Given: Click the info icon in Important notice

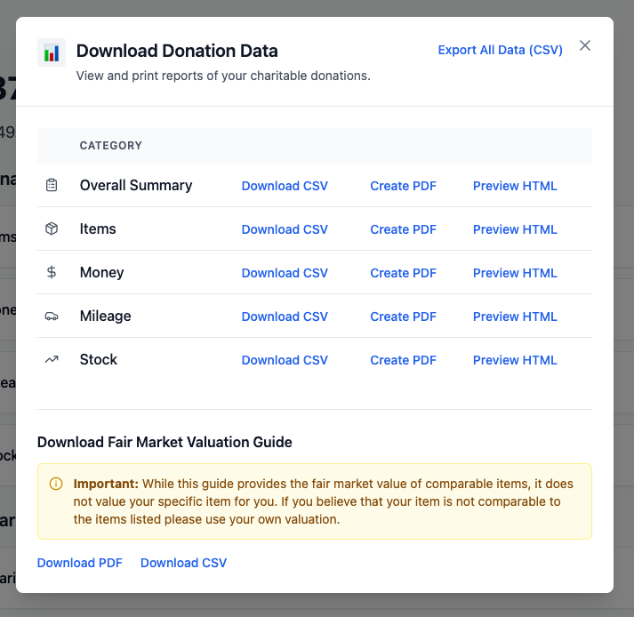Looking at the screenshot, I should [x=56, y=485].
